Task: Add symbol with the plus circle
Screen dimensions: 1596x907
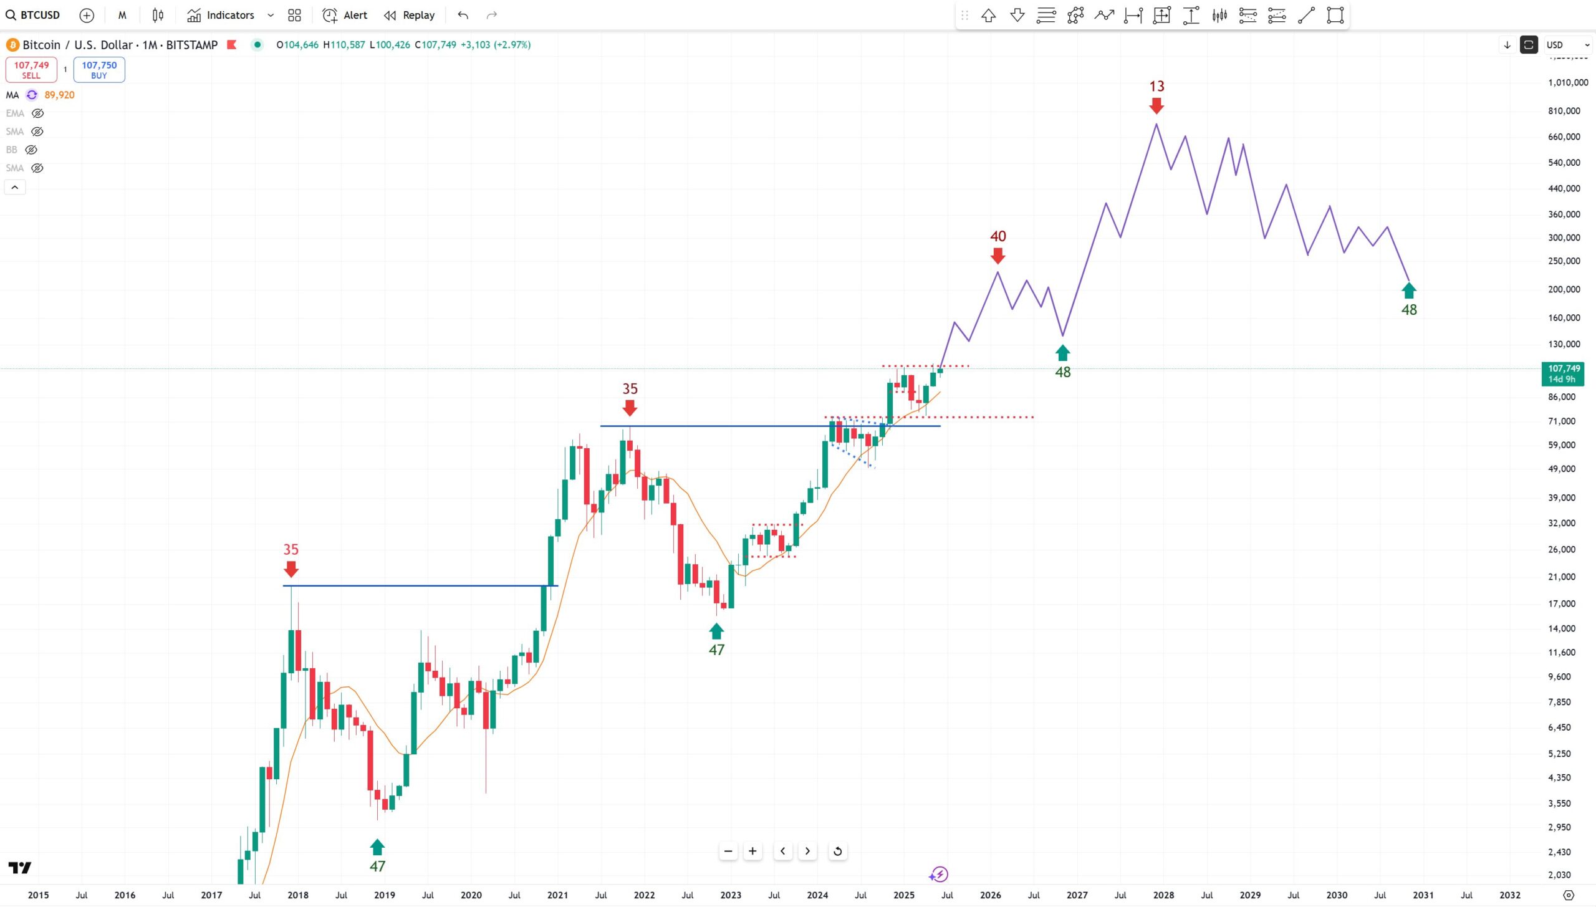Action: (87, 15)
